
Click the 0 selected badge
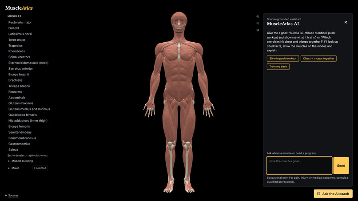click(40, 168)
